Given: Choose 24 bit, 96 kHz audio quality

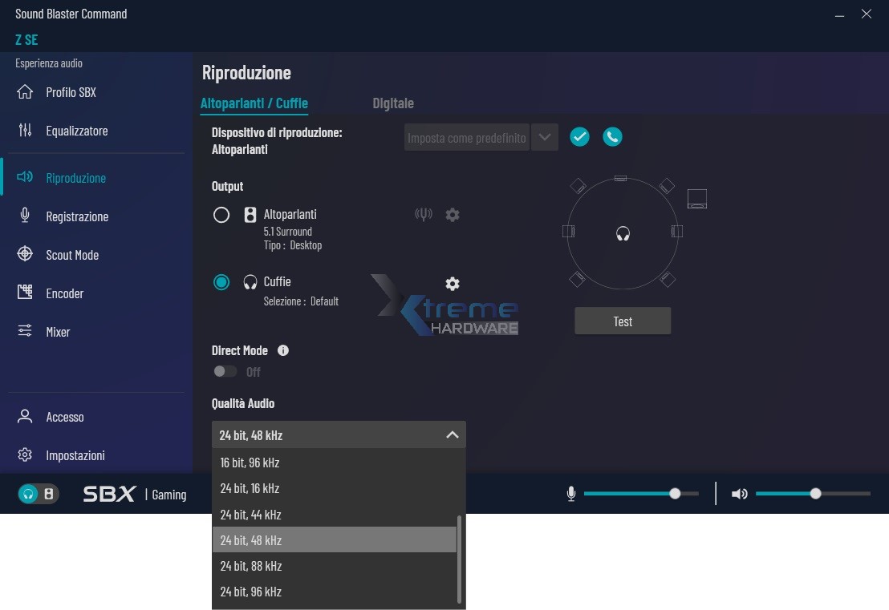Looking at the screenshot, I should click(x=251, y=592).
